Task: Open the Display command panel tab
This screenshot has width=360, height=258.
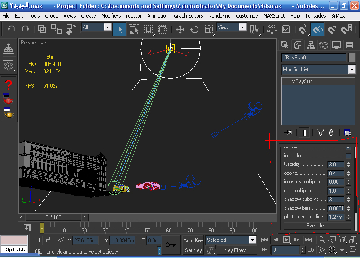Action: coord(337,45)
